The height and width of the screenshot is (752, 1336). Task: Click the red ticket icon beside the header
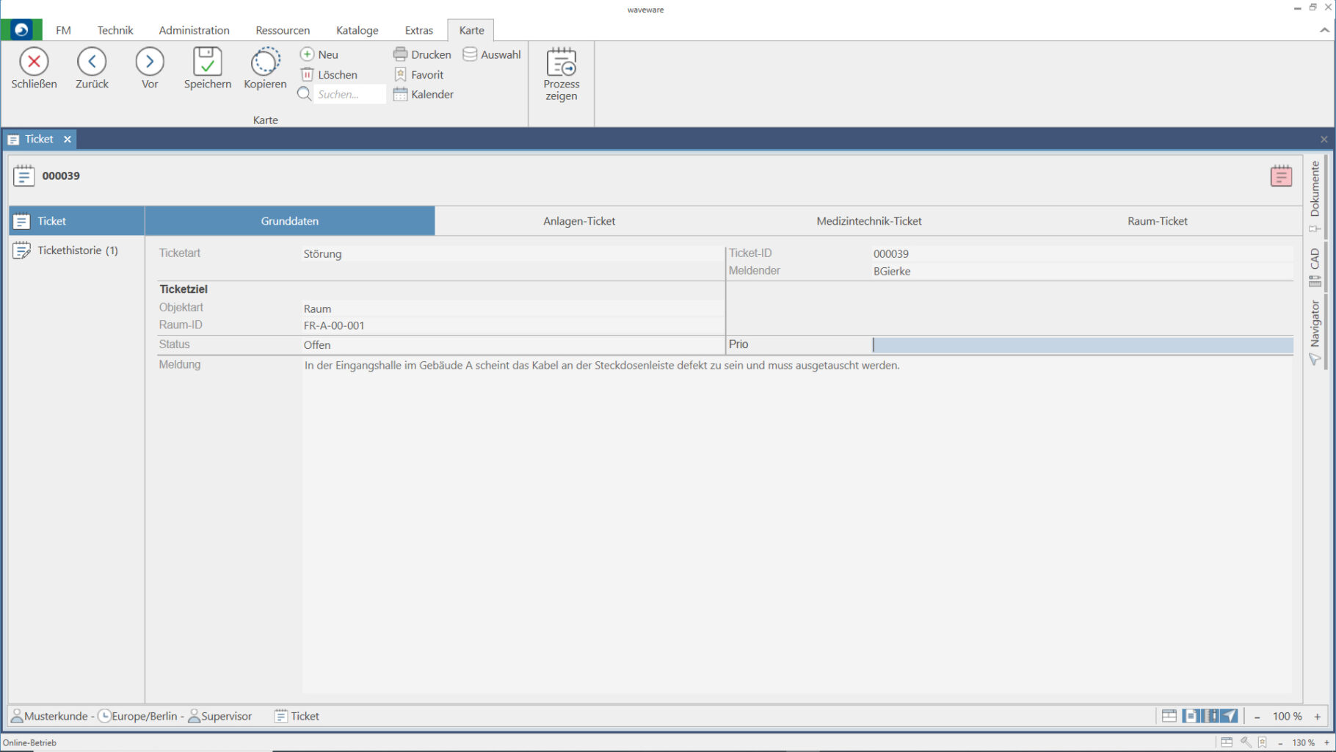[1281, 176]
